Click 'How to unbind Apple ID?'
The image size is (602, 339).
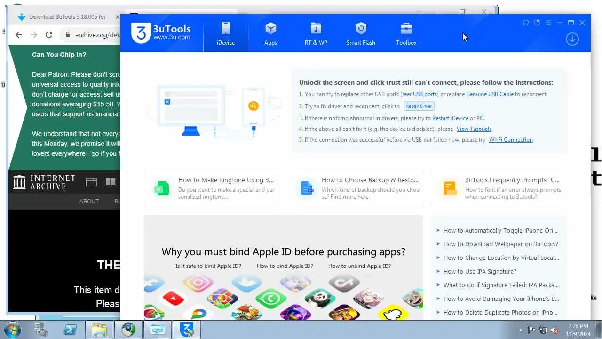[359, 266]
